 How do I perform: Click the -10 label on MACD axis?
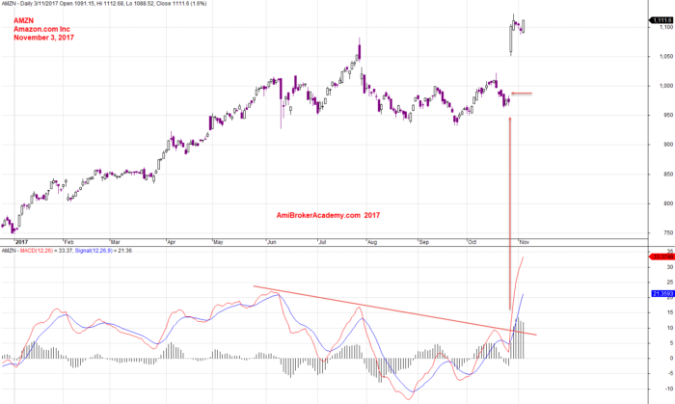pyautogui.click(x=669, y=389)
